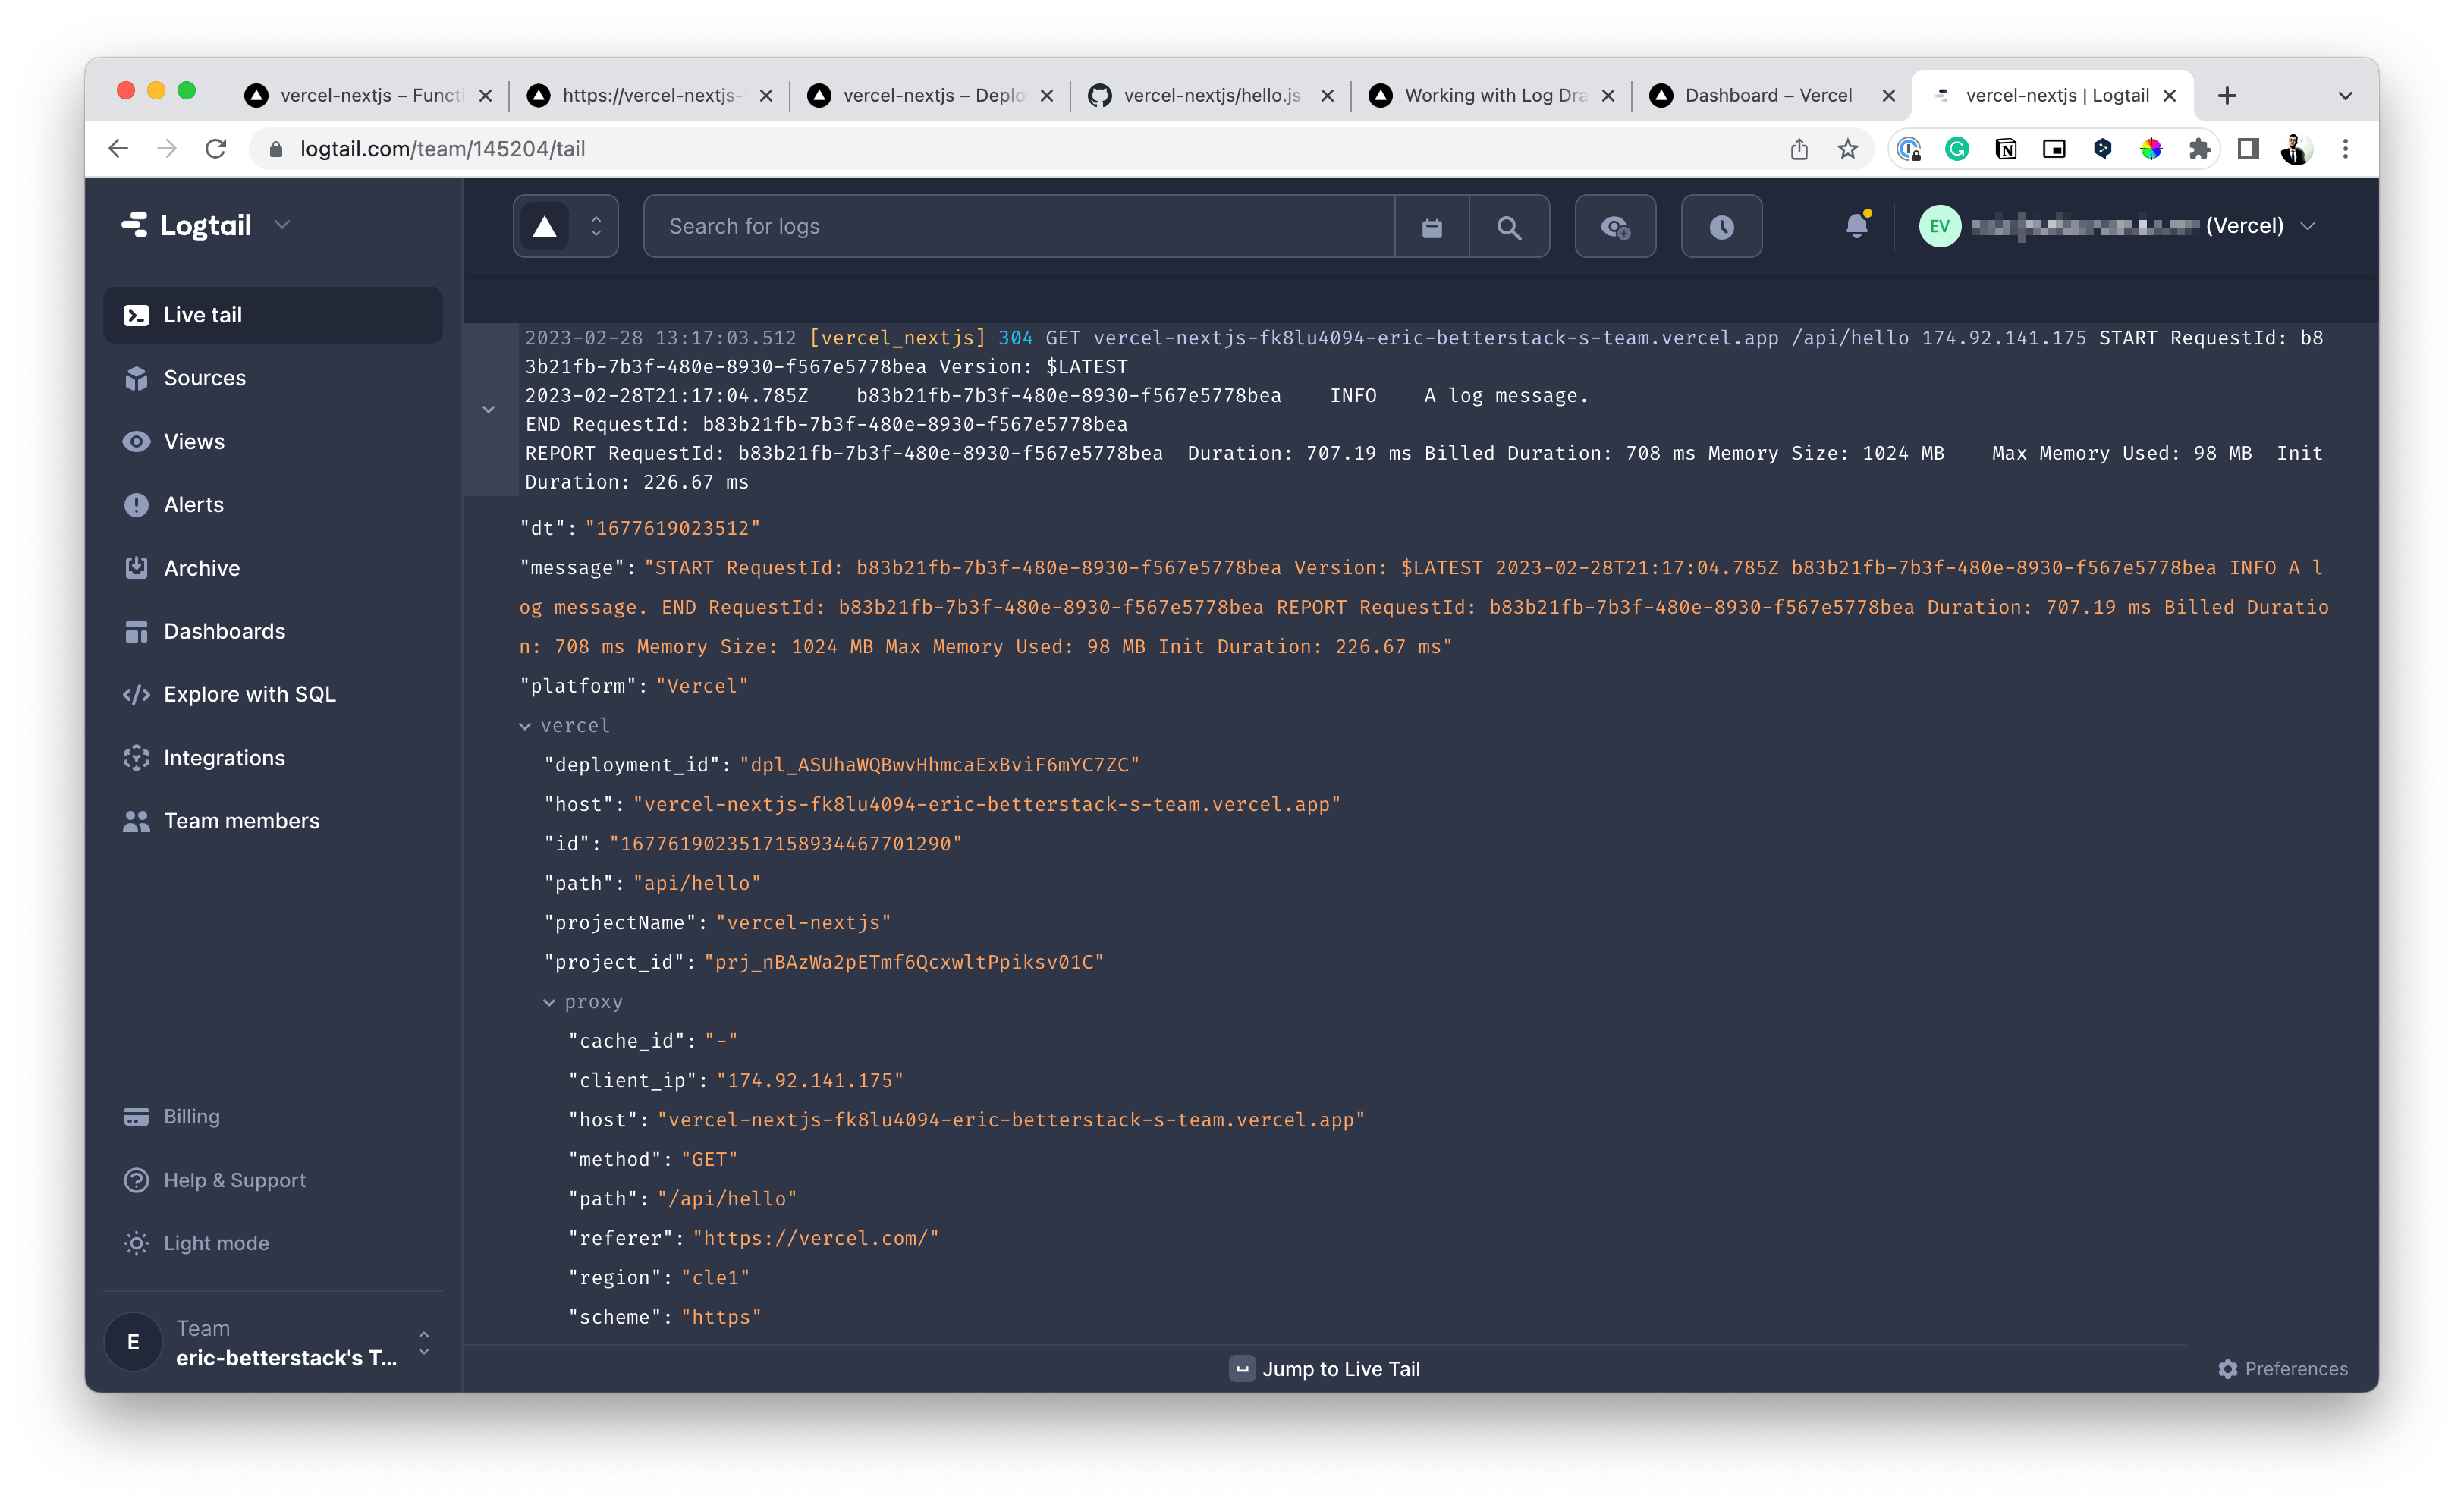Go back in browser history
This screenshot has width=2464, height=1505.
[x=118, y=149]
